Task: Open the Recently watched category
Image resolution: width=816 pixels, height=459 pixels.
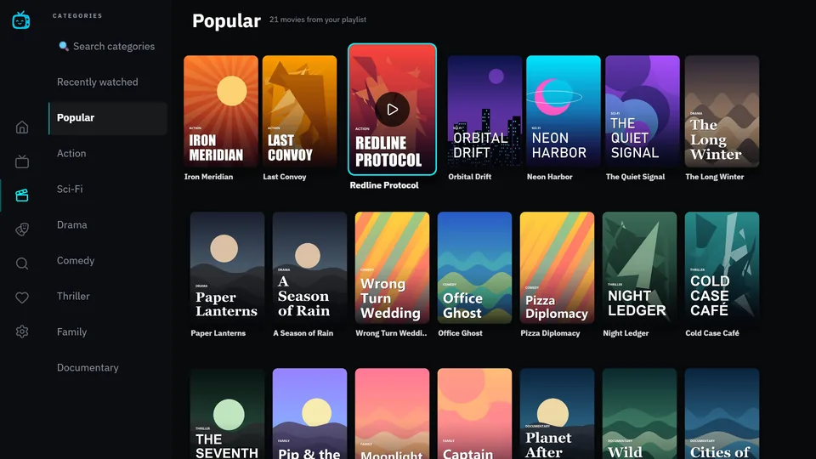Action: point(108,82)
